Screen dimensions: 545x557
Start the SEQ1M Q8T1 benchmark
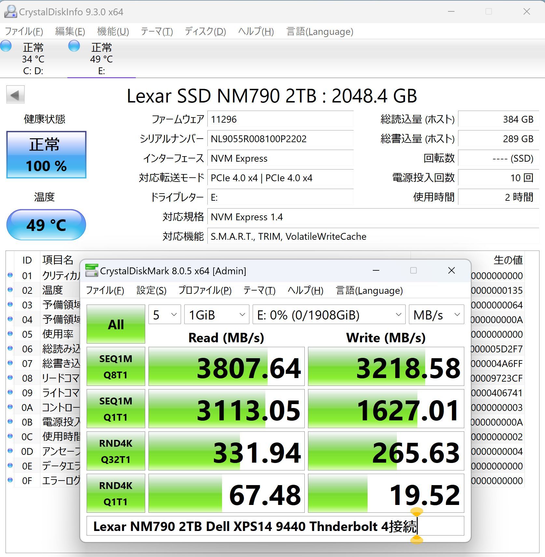pos(116,366)
